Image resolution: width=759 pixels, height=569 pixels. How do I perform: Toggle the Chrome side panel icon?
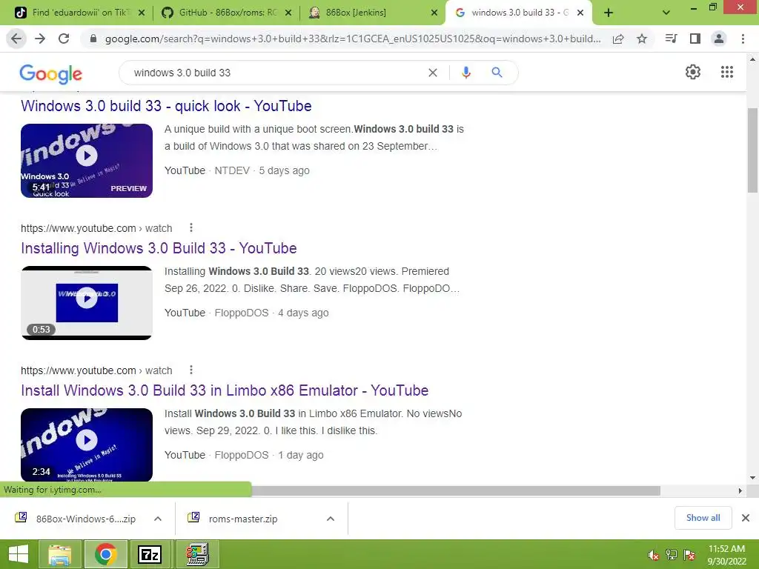click(695, 39)
